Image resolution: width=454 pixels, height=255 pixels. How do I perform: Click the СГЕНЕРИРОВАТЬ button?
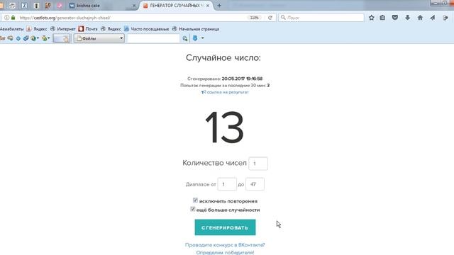225,227
